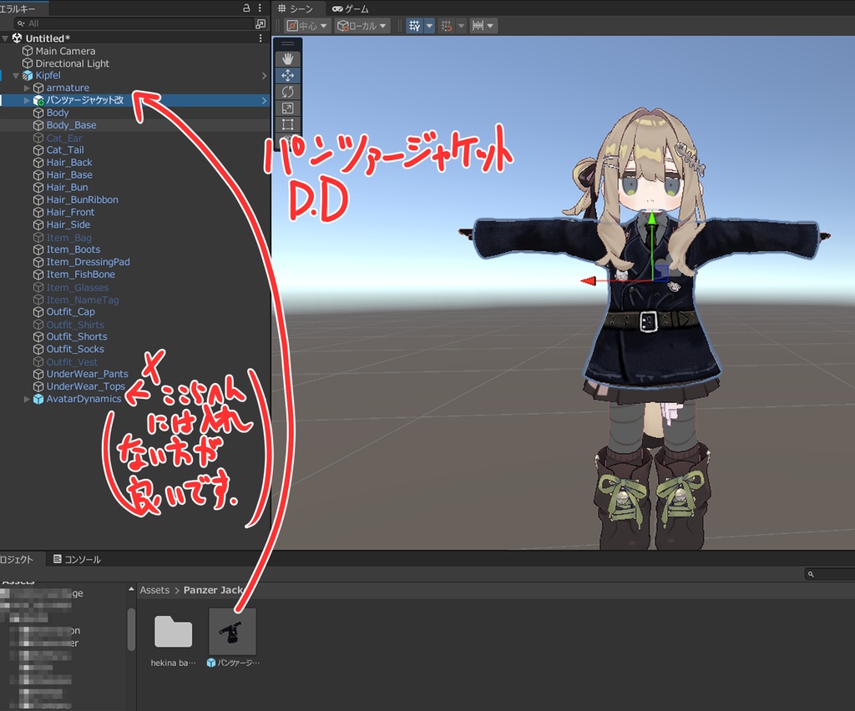
Task: Select Hair_Side object
Action: (68, 225)
